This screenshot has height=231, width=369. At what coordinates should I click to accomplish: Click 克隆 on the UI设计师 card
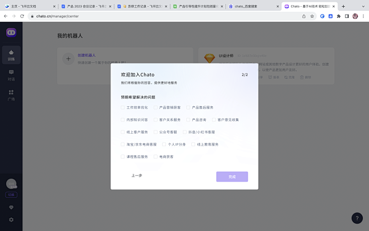coord(289,77)
